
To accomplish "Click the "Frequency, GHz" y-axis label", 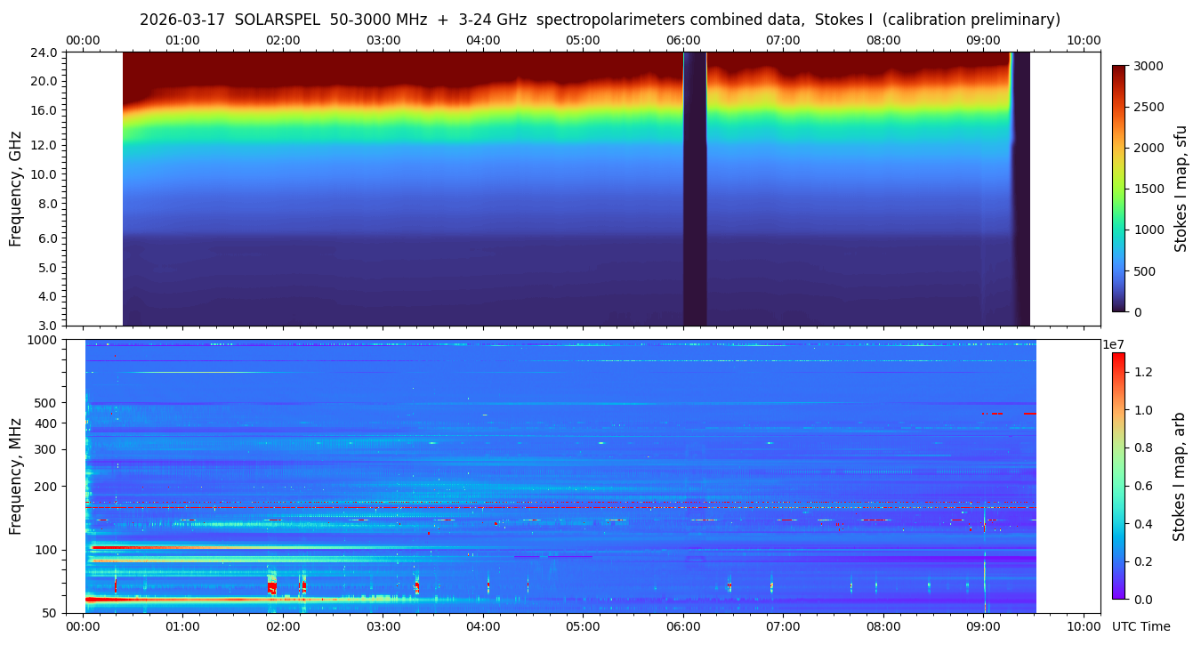I will tap(15, 189).
